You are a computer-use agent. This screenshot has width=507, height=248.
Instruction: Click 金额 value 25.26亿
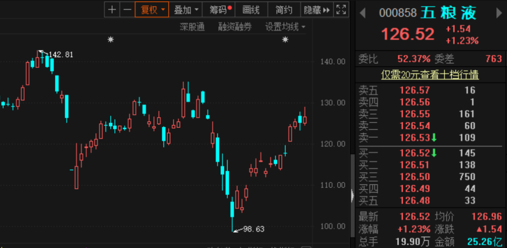pos(484,241)
